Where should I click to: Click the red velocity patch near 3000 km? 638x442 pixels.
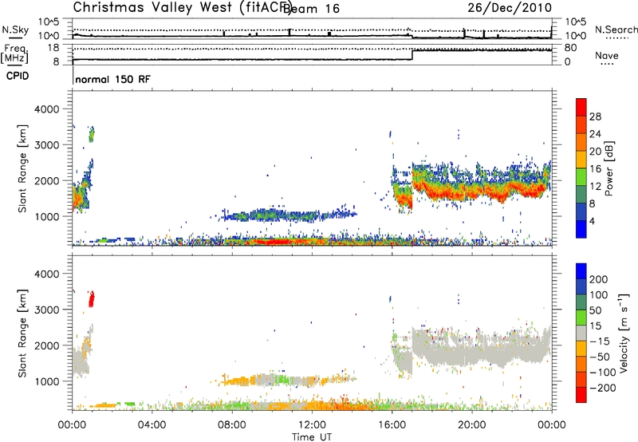click(x=92, y=299)
